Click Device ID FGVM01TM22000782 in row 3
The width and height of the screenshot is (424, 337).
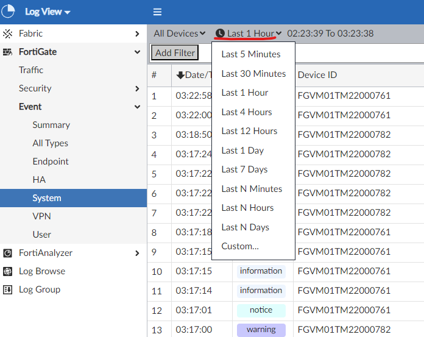[344, 135]
